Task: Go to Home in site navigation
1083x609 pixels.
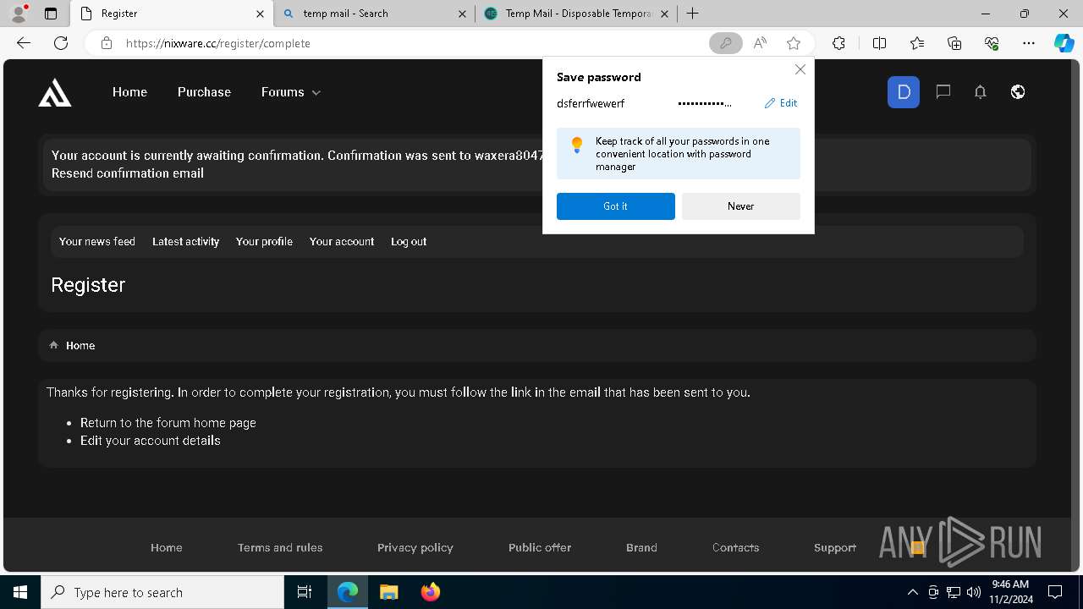Action: coord(129,92)
